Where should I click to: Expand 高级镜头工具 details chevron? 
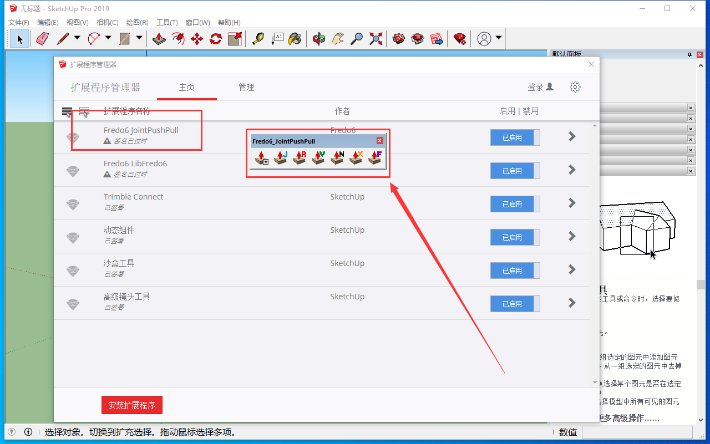(572, 303)
